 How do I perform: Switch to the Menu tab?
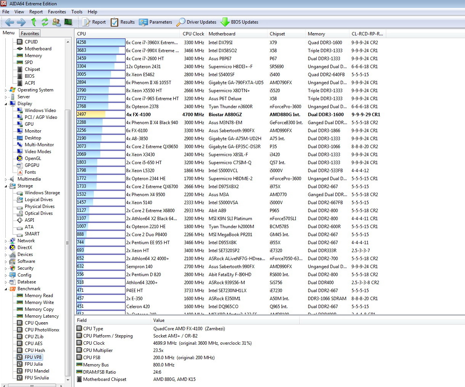coord(9,33)
